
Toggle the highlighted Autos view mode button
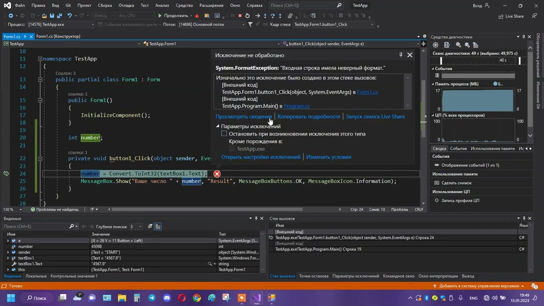[x=158, y=227]
